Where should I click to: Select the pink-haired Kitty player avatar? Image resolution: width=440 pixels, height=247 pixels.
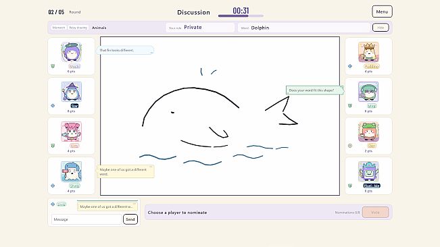click(x=71, y=132)
